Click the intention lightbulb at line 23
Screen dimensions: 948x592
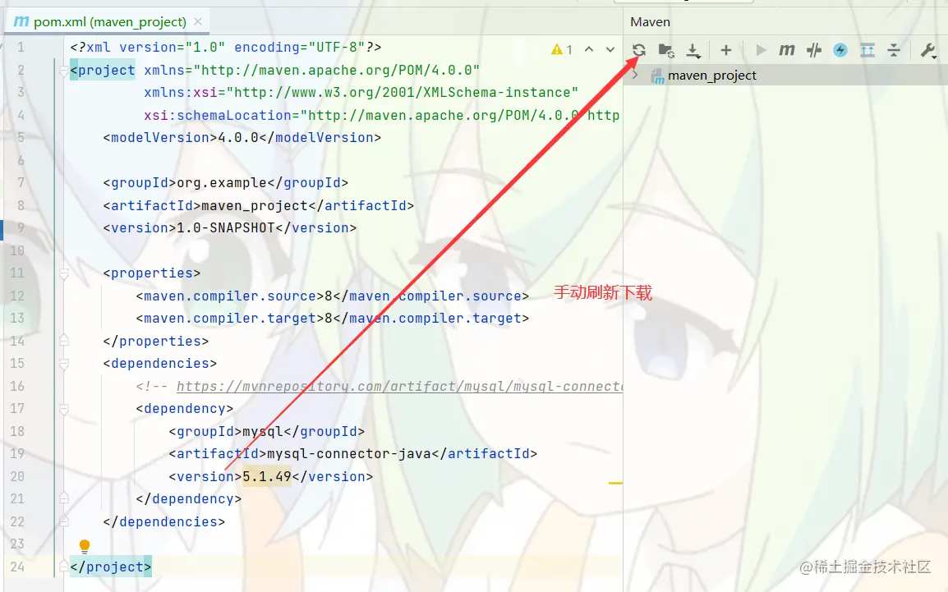click(85, 546)
